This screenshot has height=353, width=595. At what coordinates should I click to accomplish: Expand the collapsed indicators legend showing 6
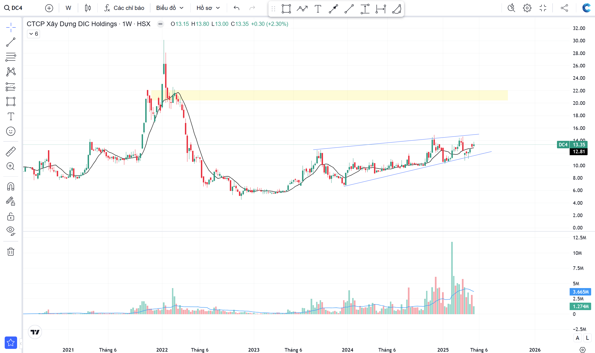[x=34, y=34]
